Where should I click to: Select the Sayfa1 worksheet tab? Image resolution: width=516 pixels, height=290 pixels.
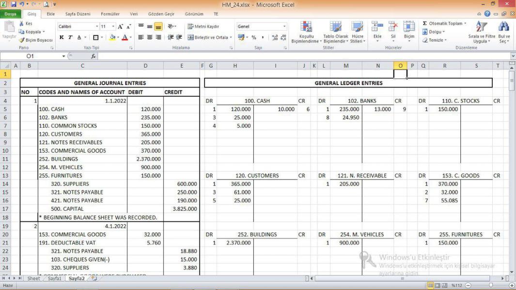(x=54, y=278)
